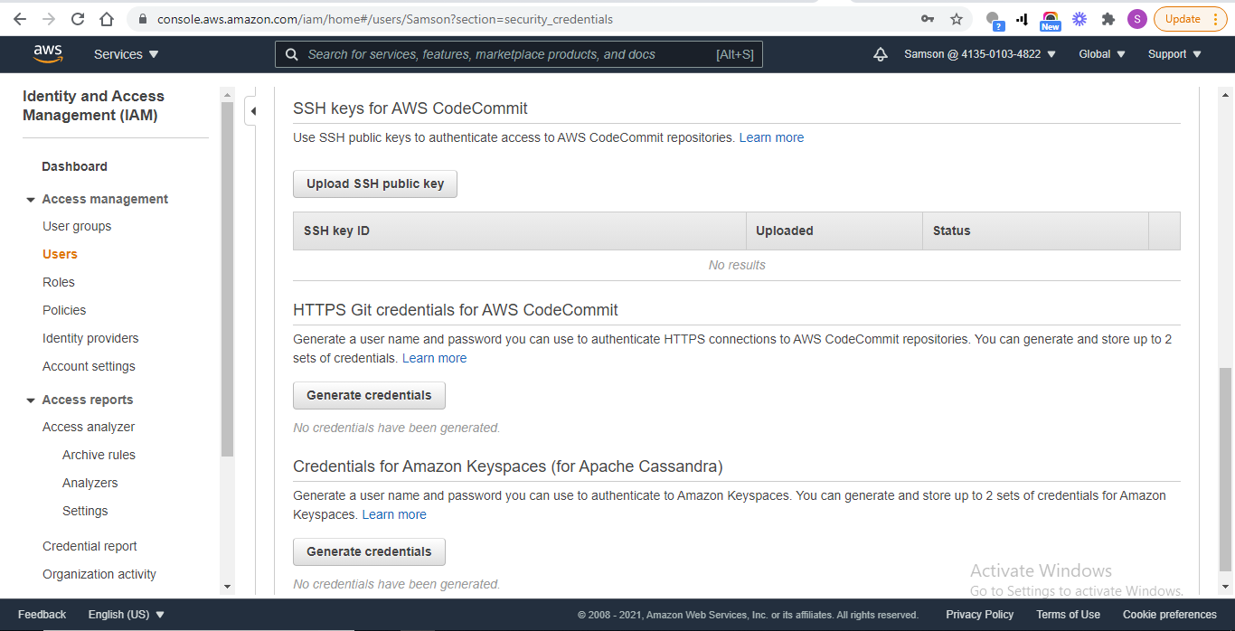
Task: Open the browser extensions puzzle icon
Action: click(x=1108, y=18)
